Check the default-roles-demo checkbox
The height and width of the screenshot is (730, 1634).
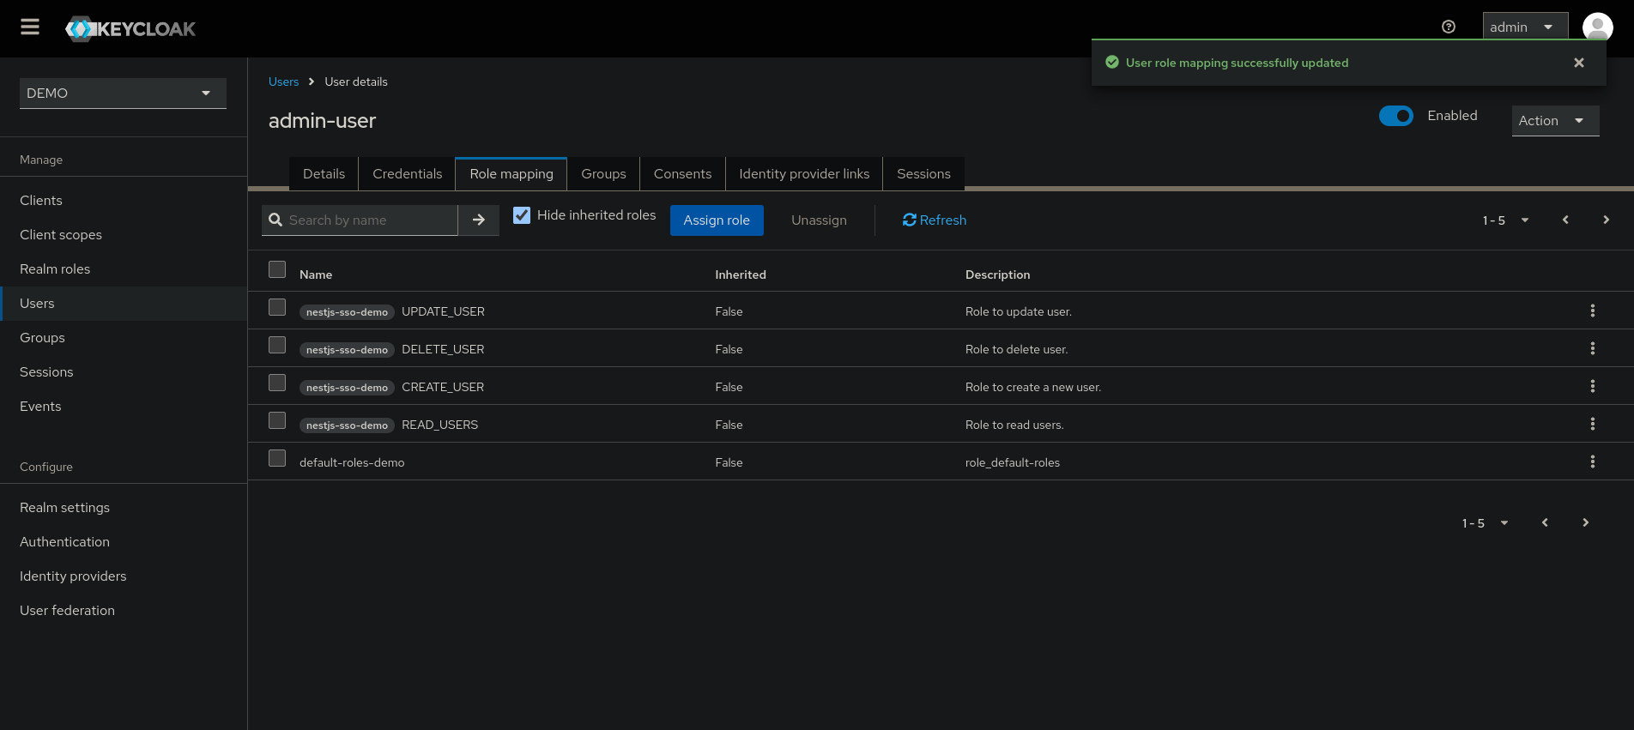(277, 458)
